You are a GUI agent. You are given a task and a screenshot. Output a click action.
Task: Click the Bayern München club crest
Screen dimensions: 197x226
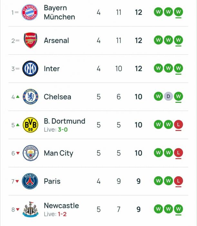(x=30, y=13)
